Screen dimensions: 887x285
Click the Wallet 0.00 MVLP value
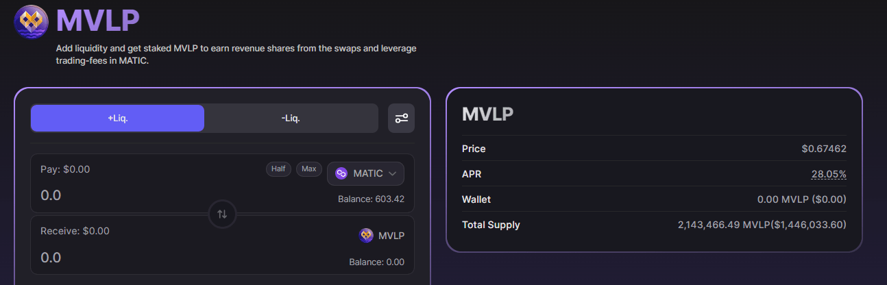tap(791, 199)
